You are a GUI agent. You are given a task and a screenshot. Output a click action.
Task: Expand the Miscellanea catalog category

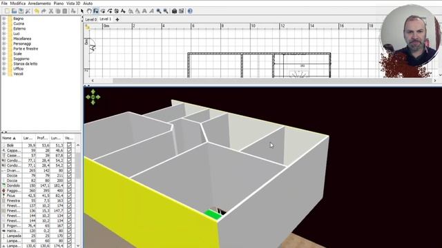pos(4,39)
